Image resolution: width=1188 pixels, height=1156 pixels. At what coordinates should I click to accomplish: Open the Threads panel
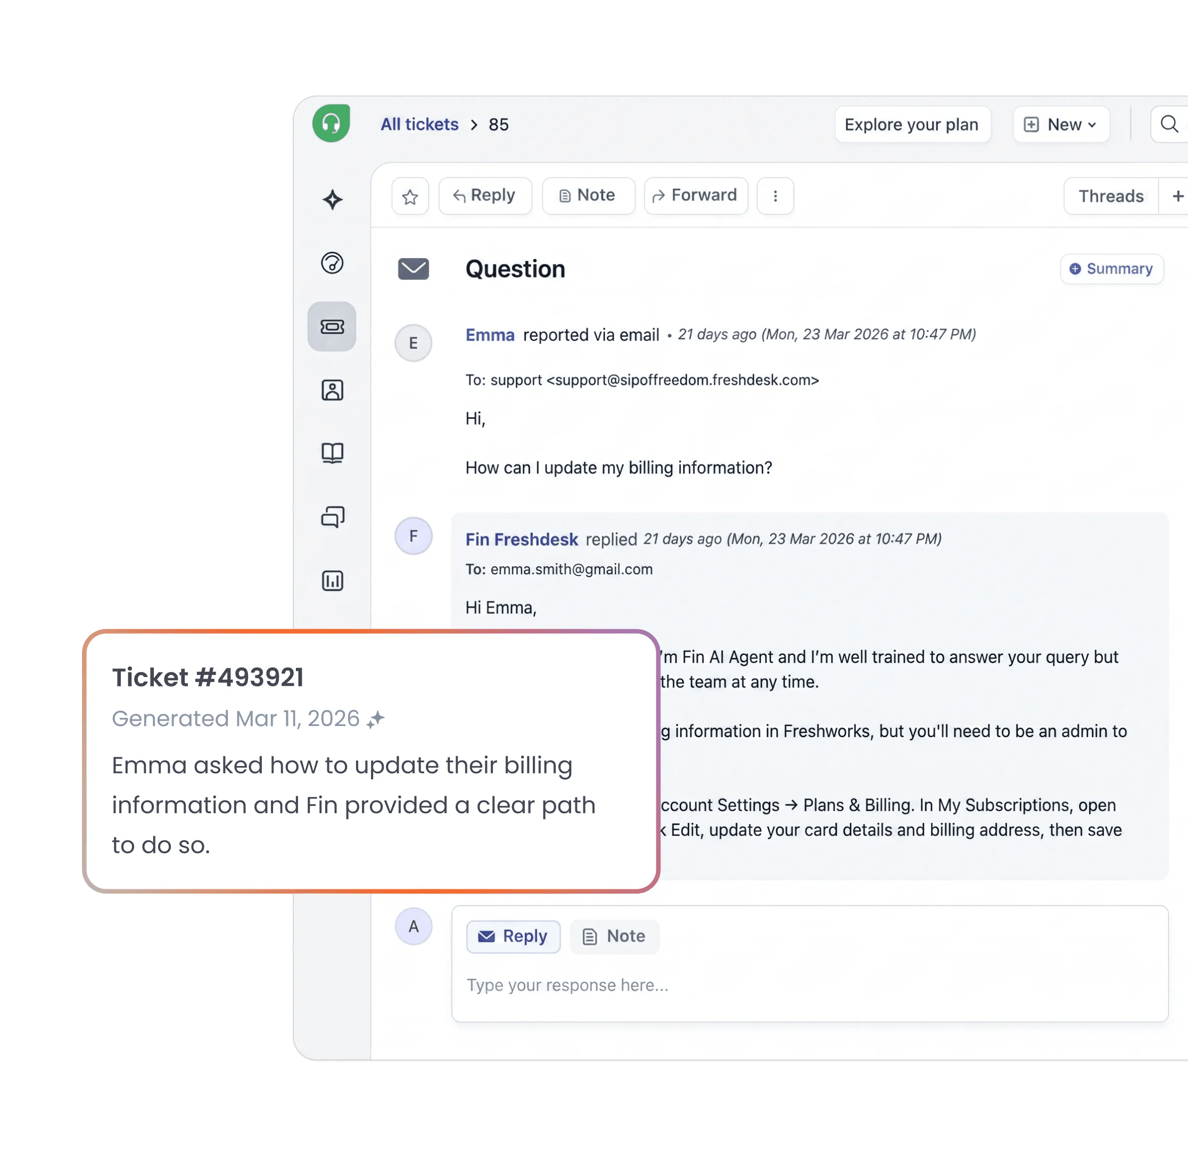click(1111, 196)
